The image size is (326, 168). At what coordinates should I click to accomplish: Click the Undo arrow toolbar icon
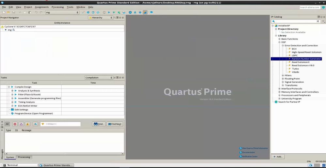click(x=36, y=12)
